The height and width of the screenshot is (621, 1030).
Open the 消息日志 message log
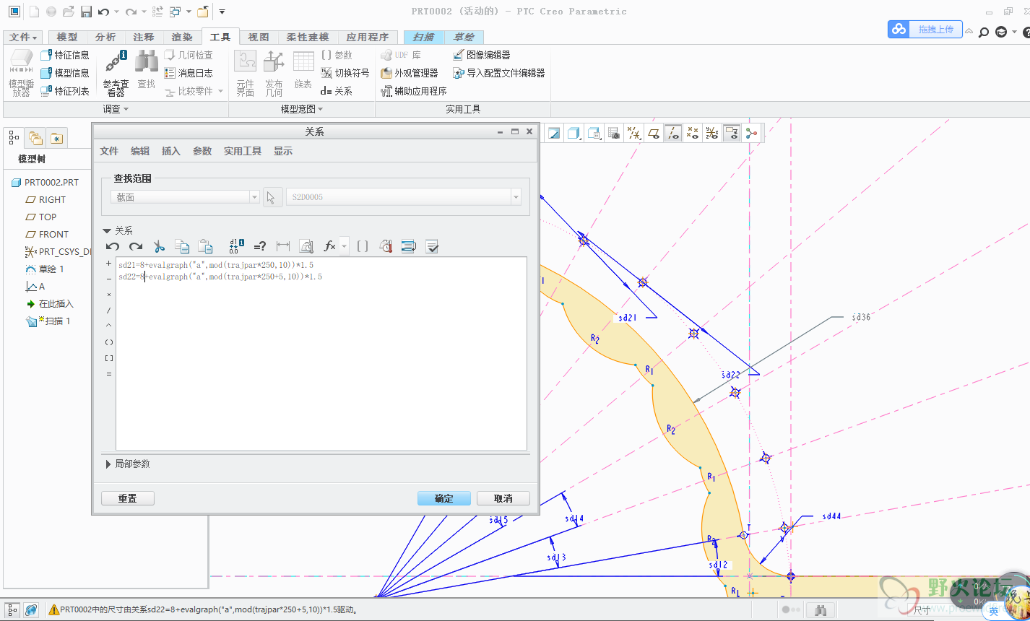point(189,73)
